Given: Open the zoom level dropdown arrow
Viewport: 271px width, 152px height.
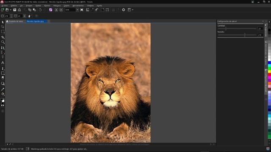Looking at the screenshot, I should tap(77, 10).
